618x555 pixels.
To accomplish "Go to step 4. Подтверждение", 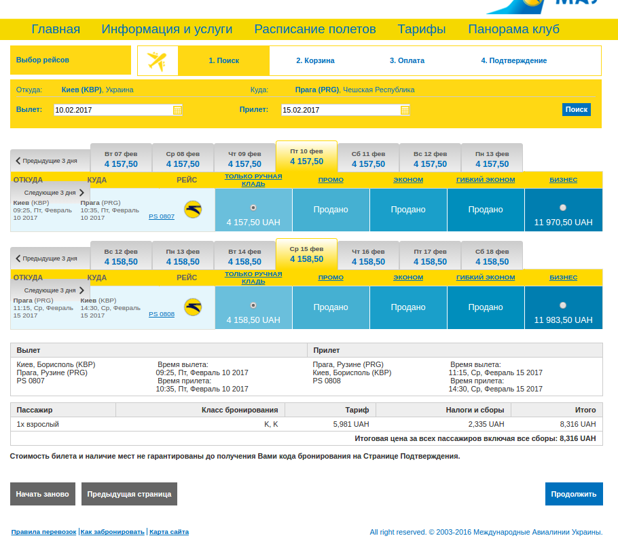I will (514, 60).
